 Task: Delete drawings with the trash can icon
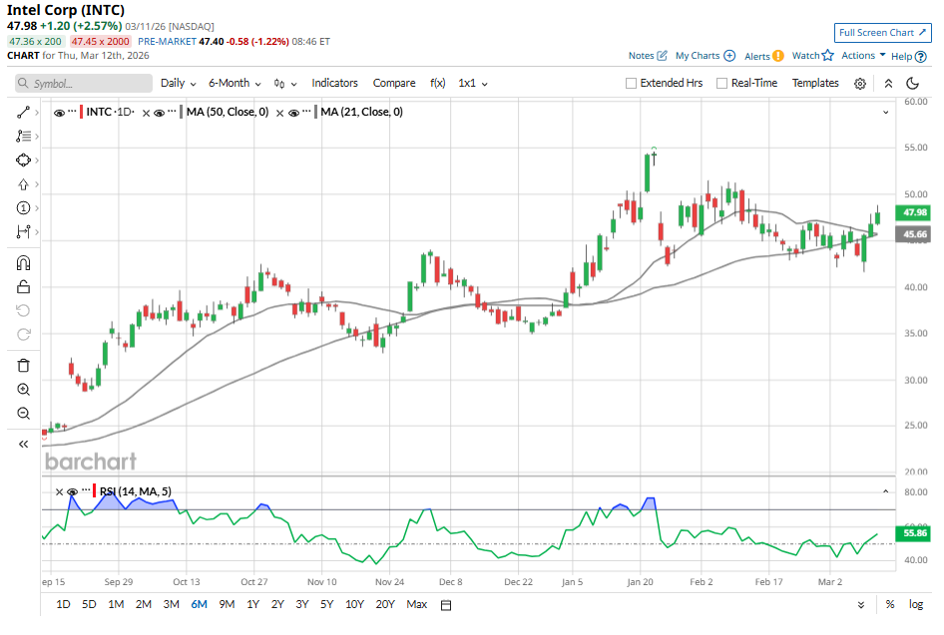[24, 366]
